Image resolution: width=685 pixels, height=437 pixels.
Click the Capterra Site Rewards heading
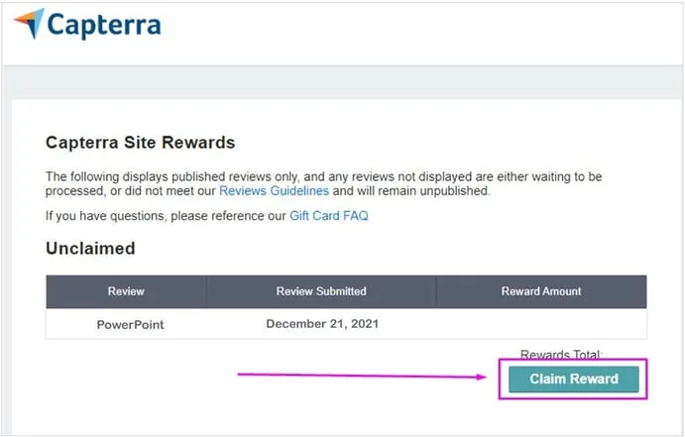pyautogui.click(x=140, y=143)
